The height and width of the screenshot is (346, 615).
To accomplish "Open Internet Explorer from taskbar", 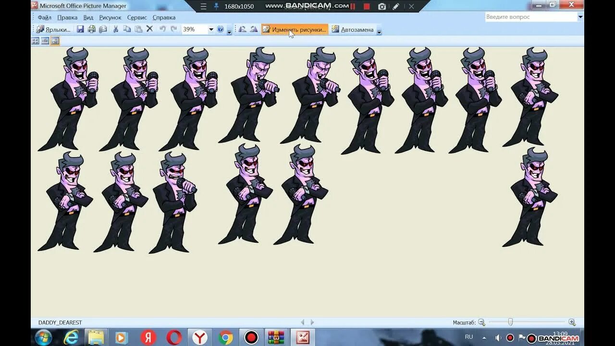I will (71, 337).
